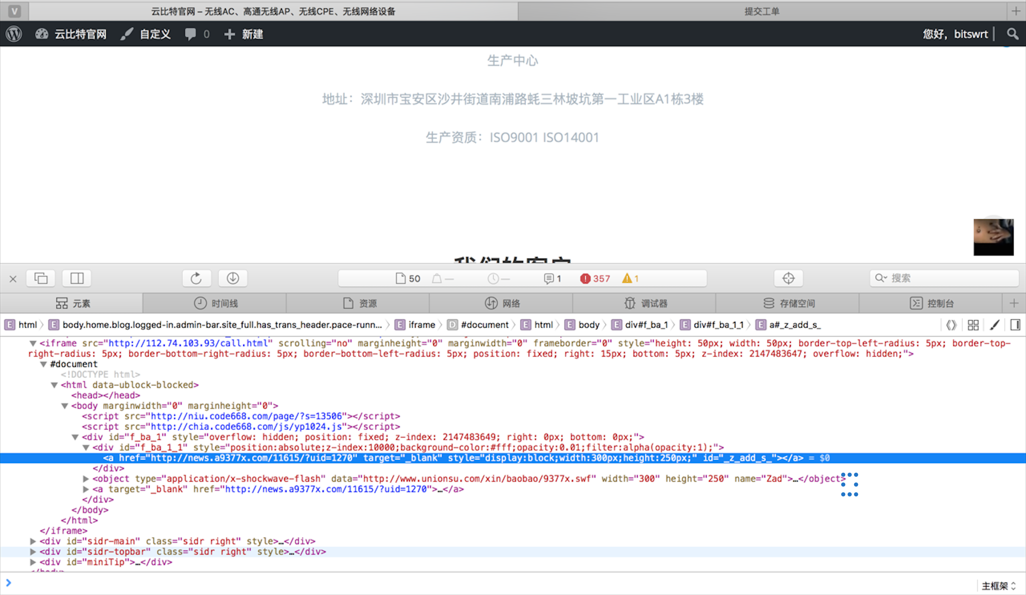Screen dimensions: 1026x595
Task: Open the bitswrt user account menu
Action: click(x=955, y=34)
